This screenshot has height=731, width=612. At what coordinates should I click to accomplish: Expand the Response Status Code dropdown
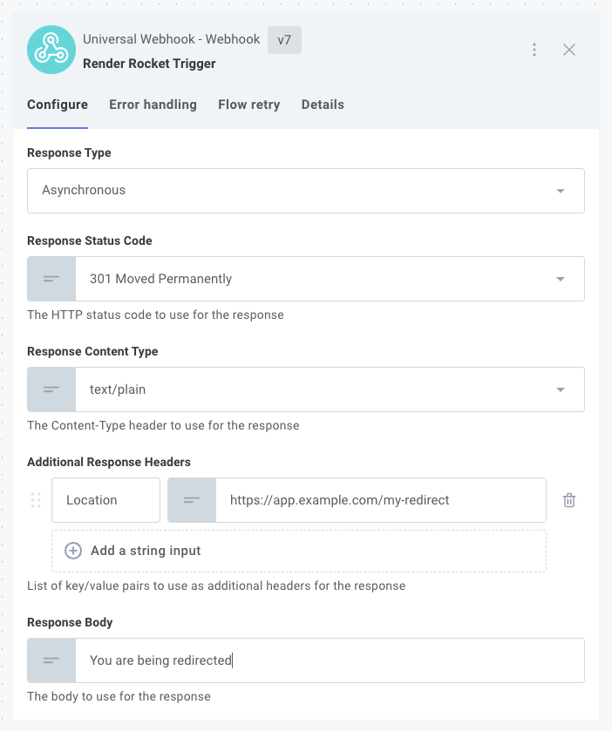561,279
